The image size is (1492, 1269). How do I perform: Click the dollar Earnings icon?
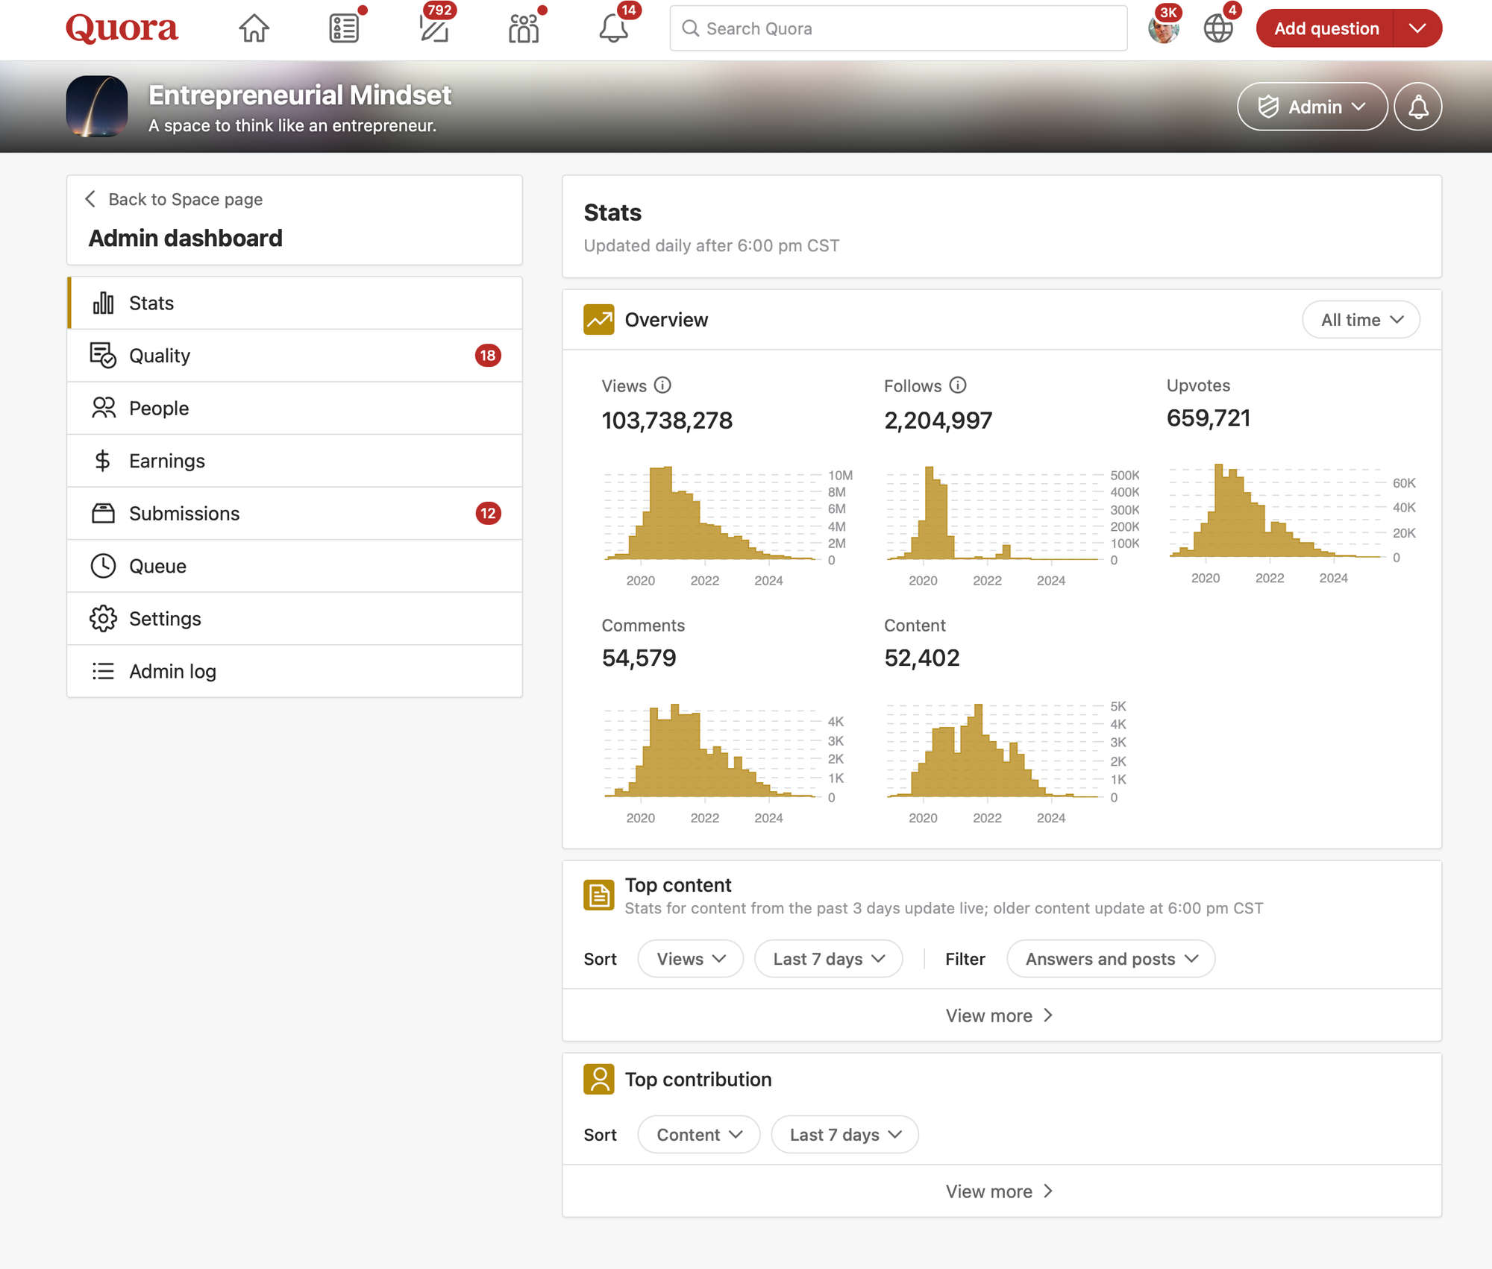click(103, 461)
